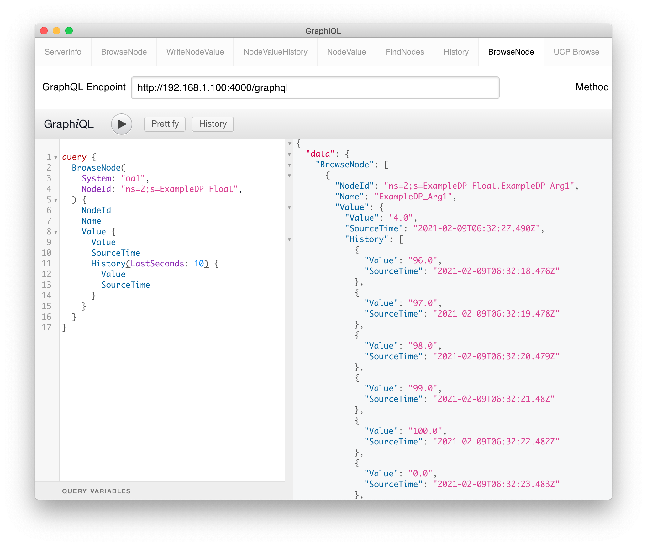Switch to the UCP Browse tab

576,52
